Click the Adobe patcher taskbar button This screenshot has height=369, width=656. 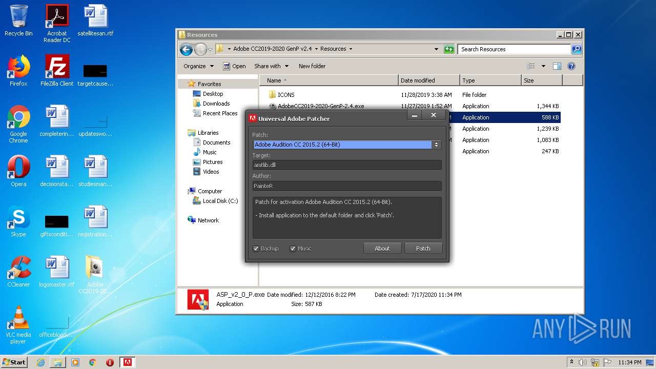tap(127, 362)
